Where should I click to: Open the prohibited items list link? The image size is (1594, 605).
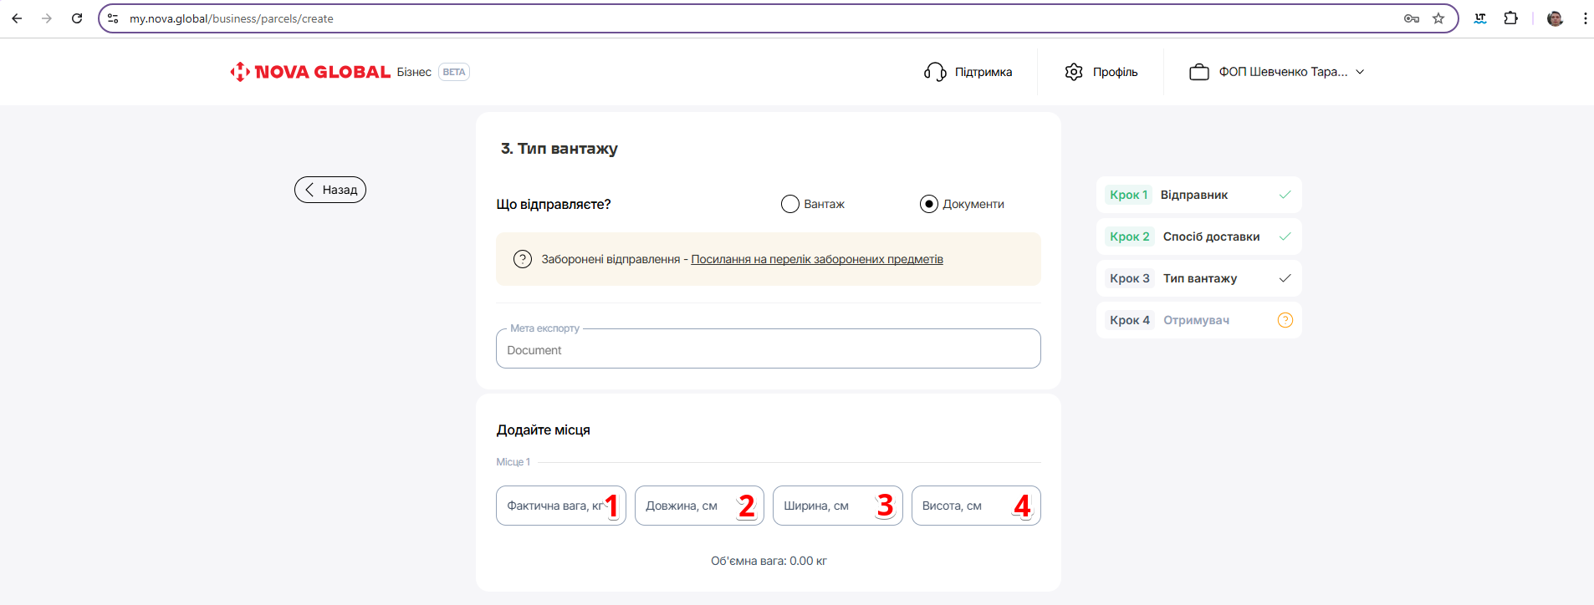click(x=816, y=259)
